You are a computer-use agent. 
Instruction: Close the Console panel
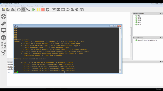(162, 62)
